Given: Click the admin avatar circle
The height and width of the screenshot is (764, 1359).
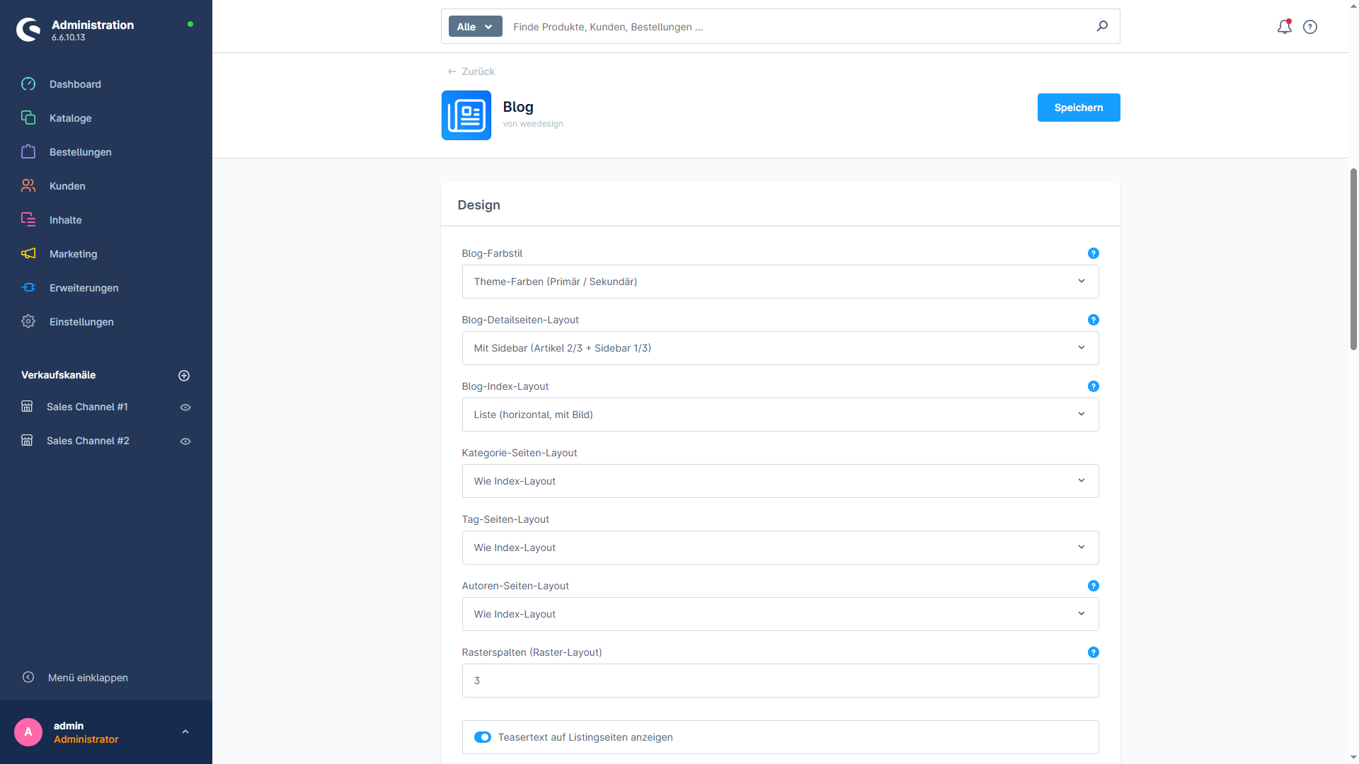Looking at the screenshot, I should (28, 732).
